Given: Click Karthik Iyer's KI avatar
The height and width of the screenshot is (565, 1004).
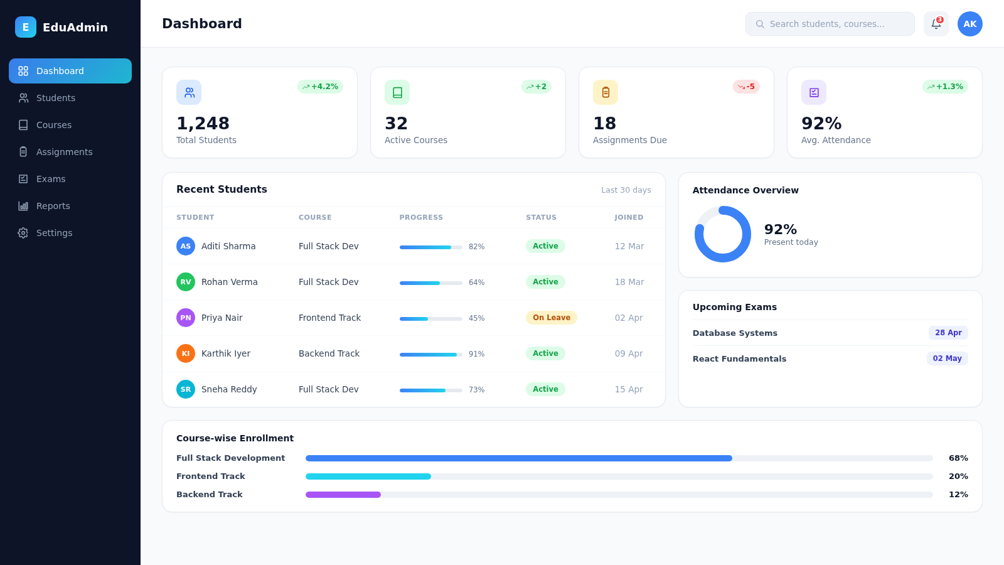Looking at the screenshot, I should pos(186,353).
